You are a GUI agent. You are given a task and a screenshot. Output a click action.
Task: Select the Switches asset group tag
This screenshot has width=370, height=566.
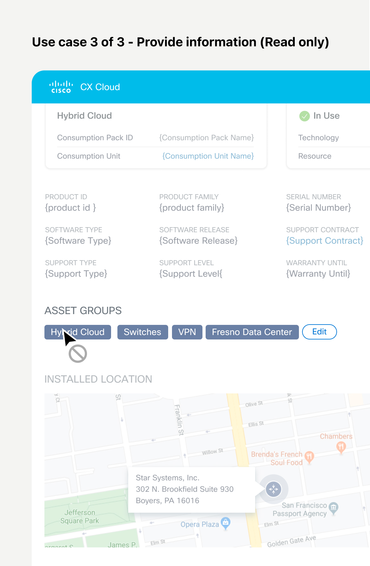[x=142, y=332]
